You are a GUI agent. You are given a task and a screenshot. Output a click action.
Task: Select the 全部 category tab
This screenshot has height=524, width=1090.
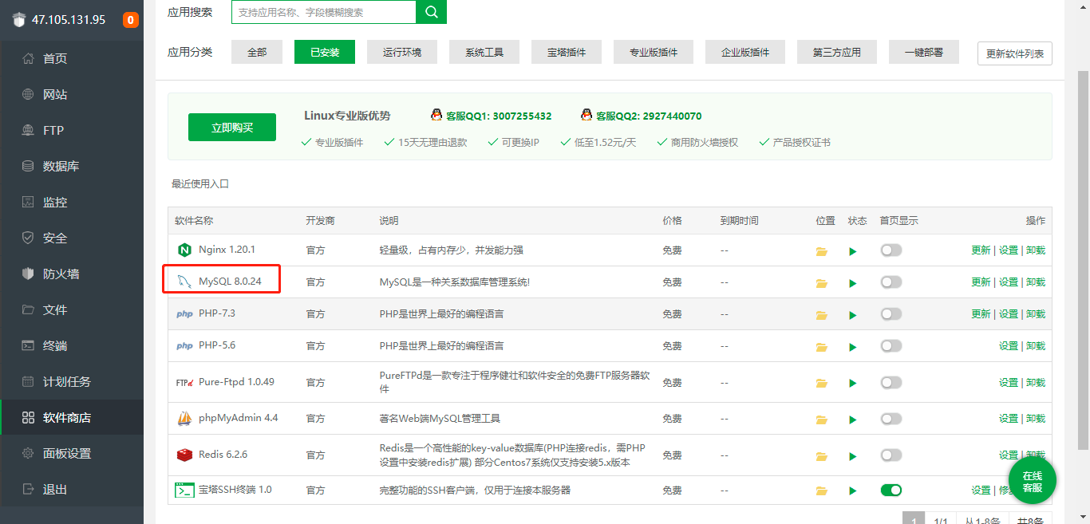[x=257, y=52]
